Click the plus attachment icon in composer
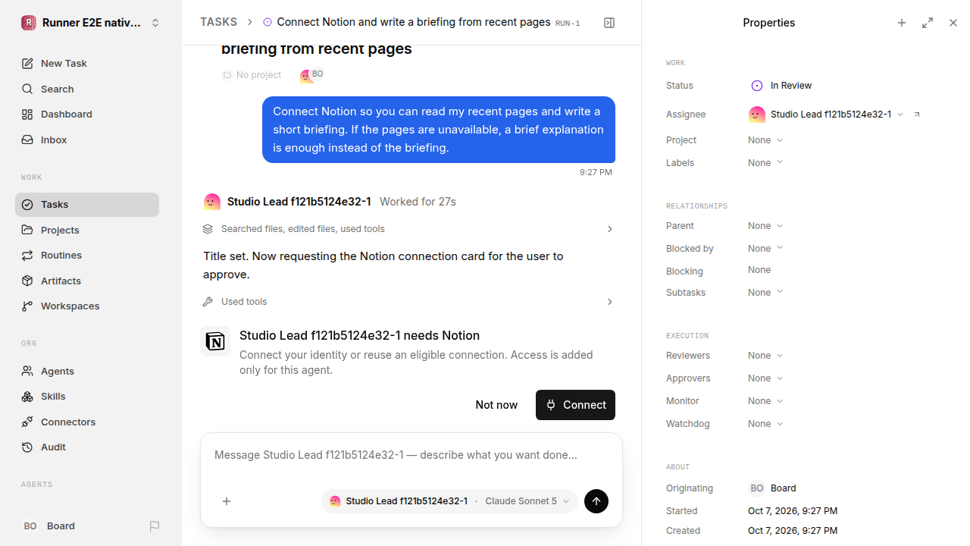The image size is (970, 546). 227,501
